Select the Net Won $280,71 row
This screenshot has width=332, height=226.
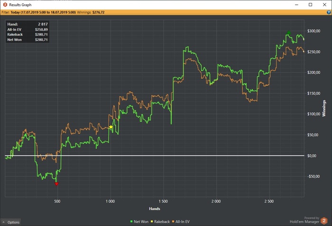pyautogui.click(x=28, y=40)
